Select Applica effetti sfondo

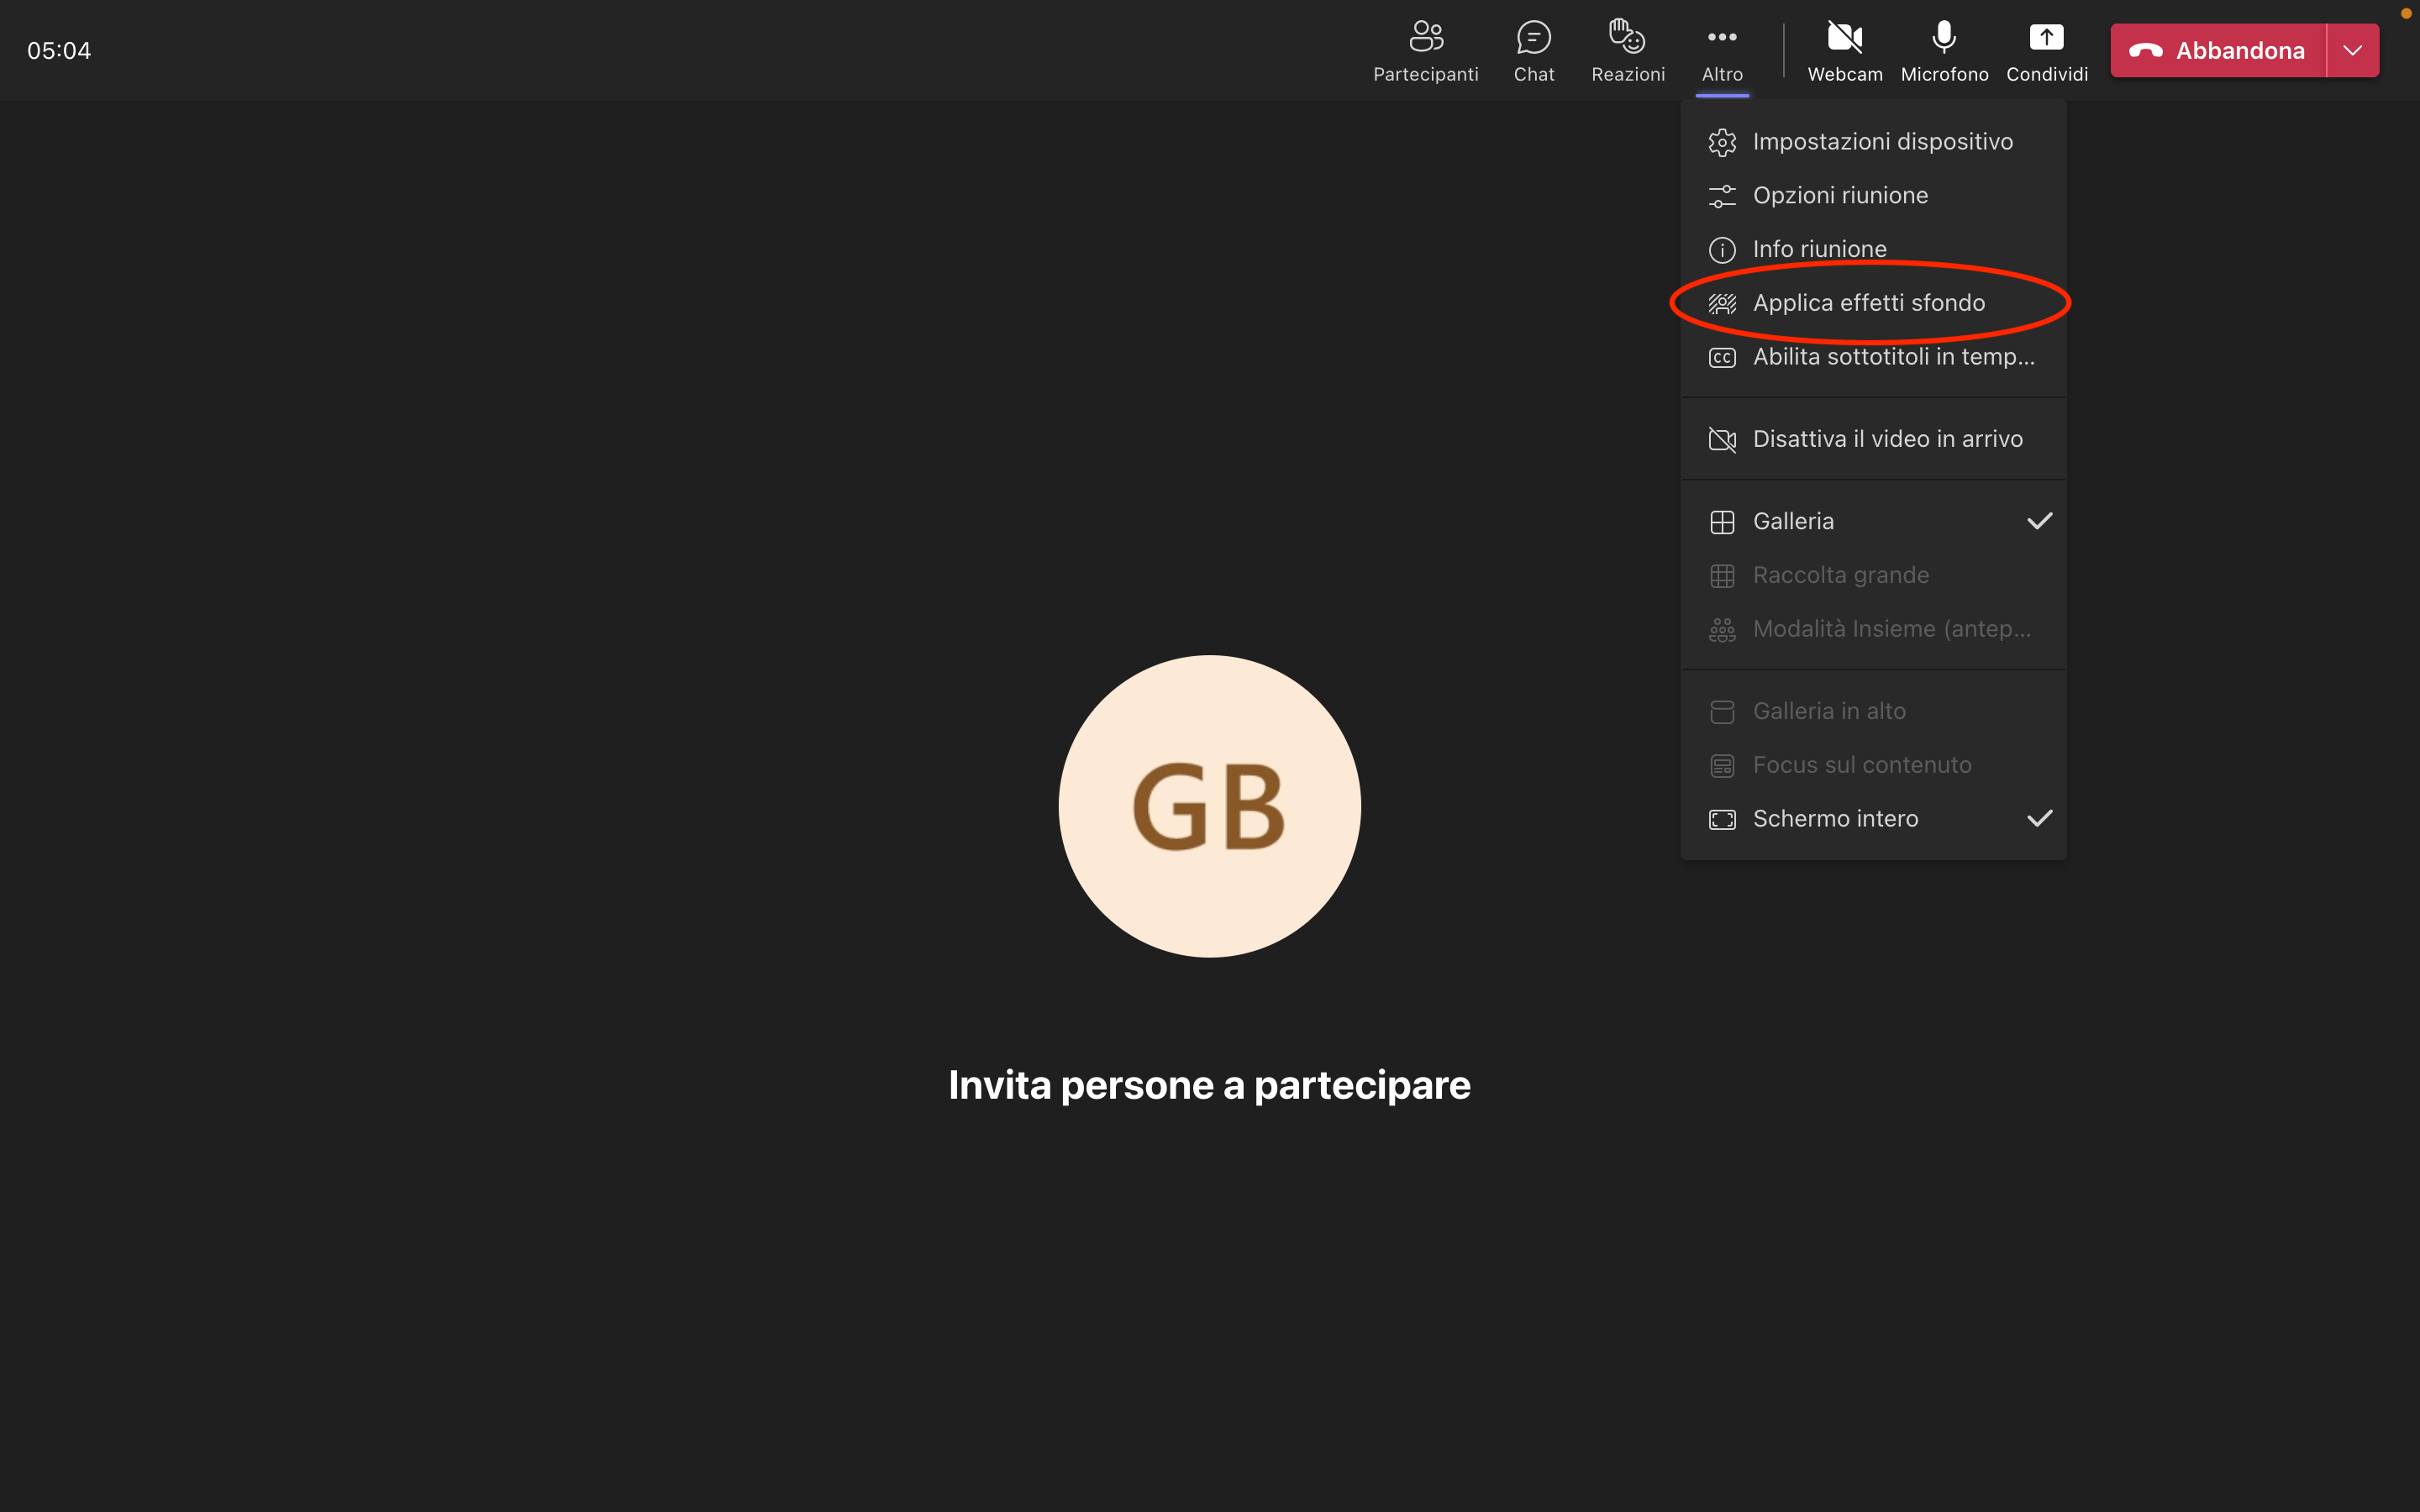(x=1868, y=303)
